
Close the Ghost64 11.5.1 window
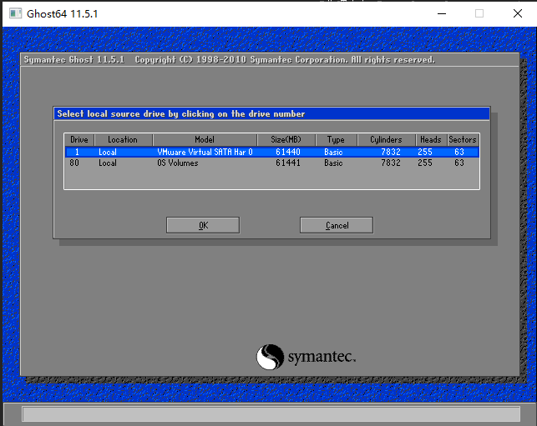tap(518, 13)
